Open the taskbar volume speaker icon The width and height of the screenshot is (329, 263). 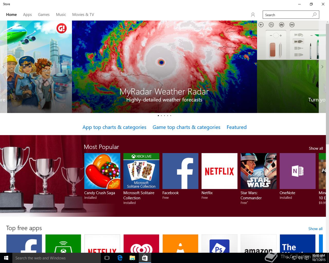click(x=300, y=258)
